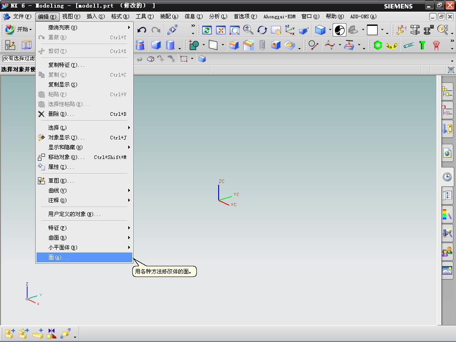456x342 pixels.
Task: Select the Zoom in/out magnifier tool
Action: click(248, 30)
